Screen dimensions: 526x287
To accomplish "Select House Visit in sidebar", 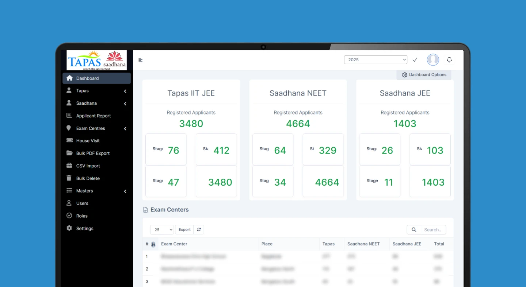I will pyautogui.click(x=88, y=141).
